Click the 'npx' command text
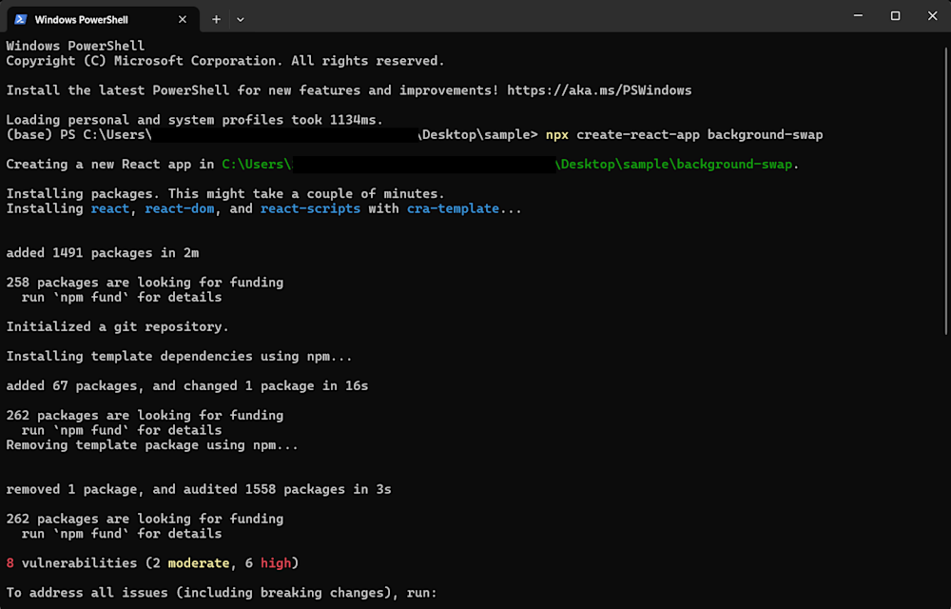 pyautogui.click(x=556, y=135)
